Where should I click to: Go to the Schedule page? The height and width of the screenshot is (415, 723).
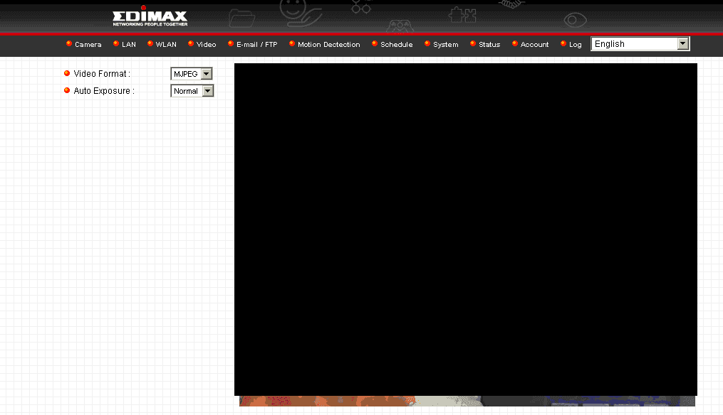(x=397, y=45)
